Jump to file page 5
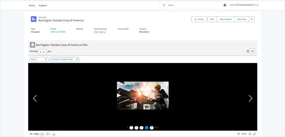 152,128
